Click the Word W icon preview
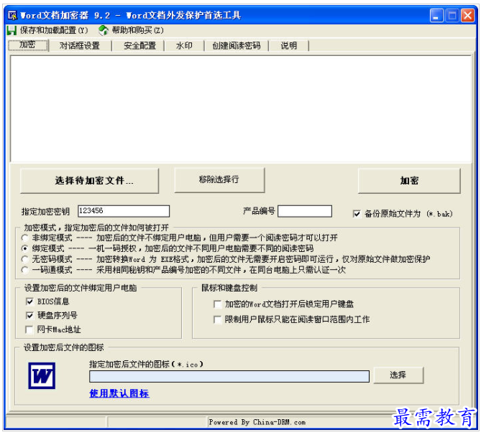 click(42, 375)
